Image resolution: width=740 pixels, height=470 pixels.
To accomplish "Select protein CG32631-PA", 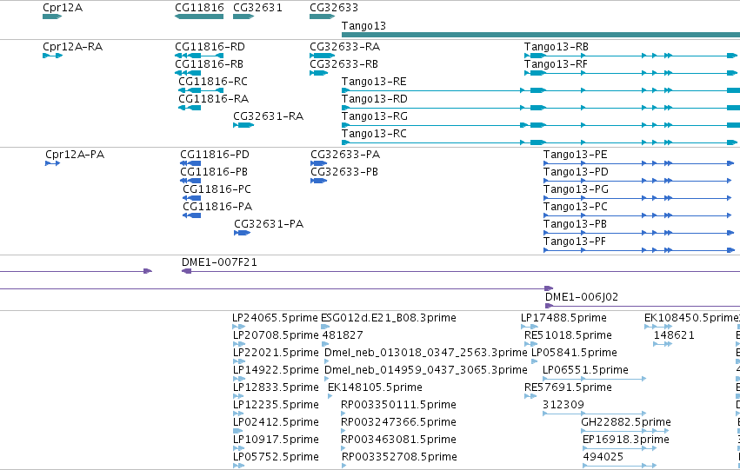I will (269, 224).
